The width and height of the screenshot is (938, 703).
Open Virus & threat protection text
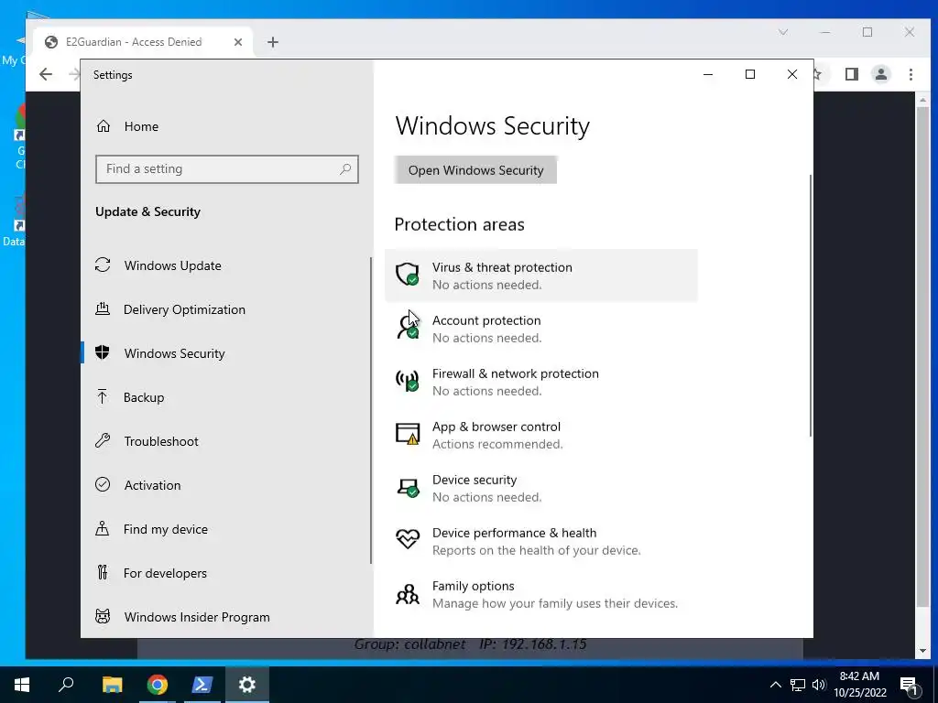point(502,267)
